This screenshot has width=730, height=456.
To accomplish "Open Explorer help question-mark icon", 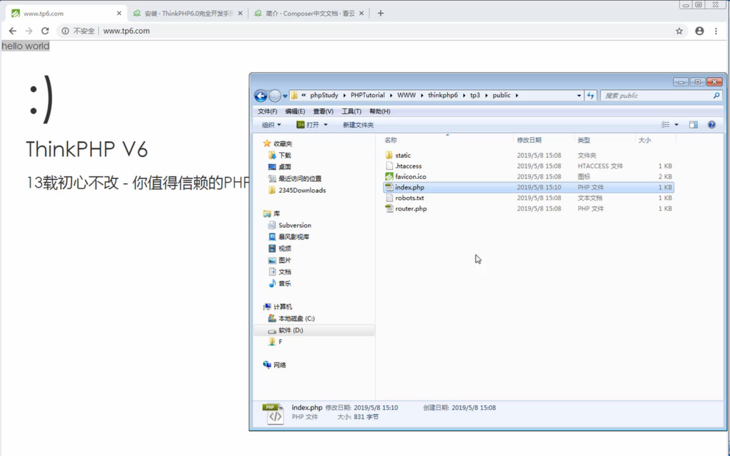I will point(711,125).
